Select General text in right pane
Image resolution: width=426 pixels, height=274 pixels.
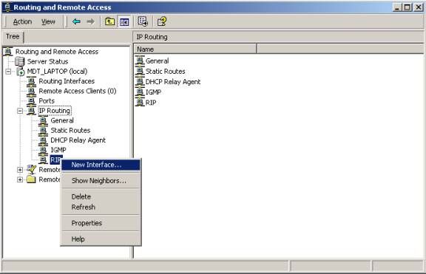[x=157, y=61]
